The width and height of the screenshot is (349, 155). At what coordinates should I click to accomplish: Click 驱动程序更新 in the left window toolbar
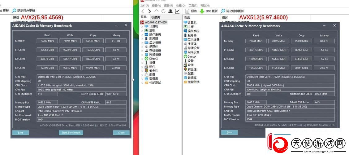24,11
